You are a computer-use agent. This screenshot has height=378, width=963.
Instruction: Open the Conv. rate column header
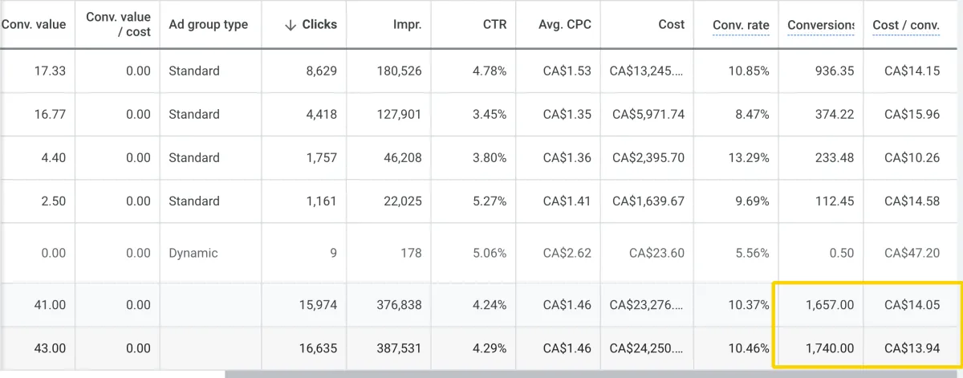pyautogui.click(x=741, y=26)
